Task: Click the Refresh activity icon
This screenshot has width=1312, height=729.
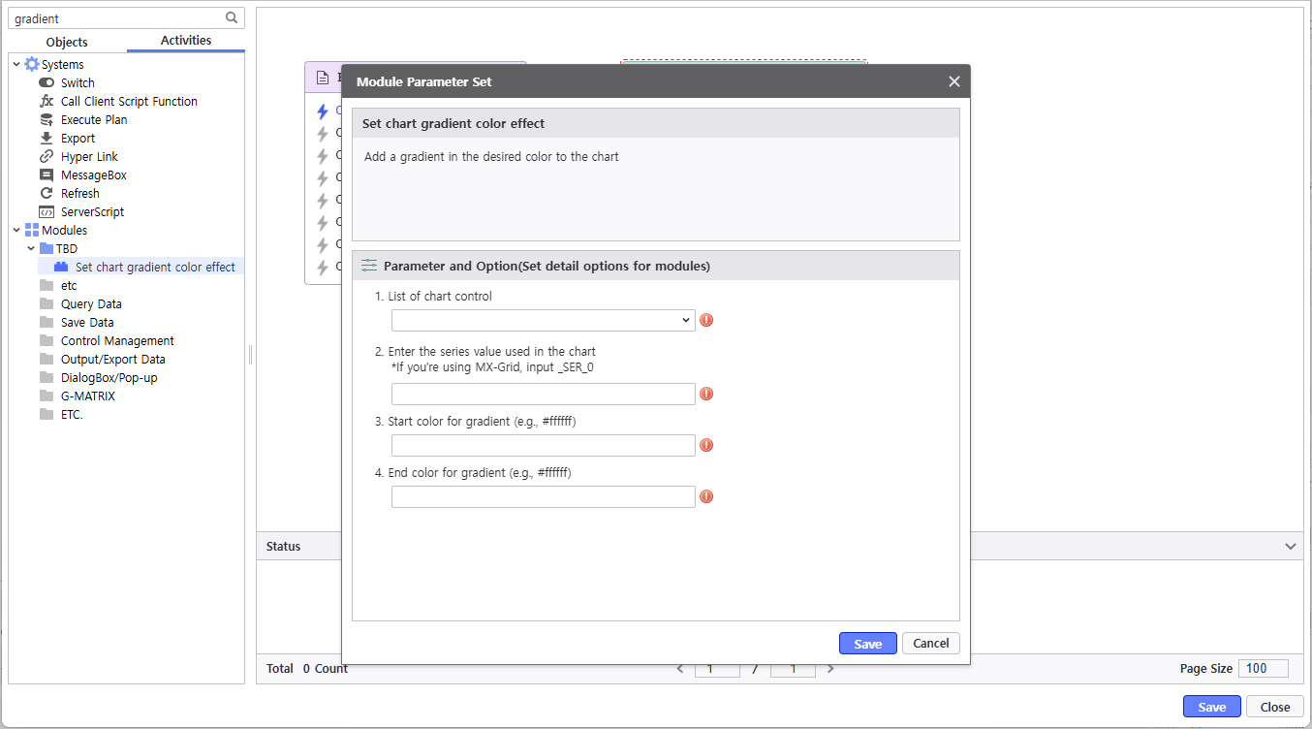Action: [x=47, y=194]
